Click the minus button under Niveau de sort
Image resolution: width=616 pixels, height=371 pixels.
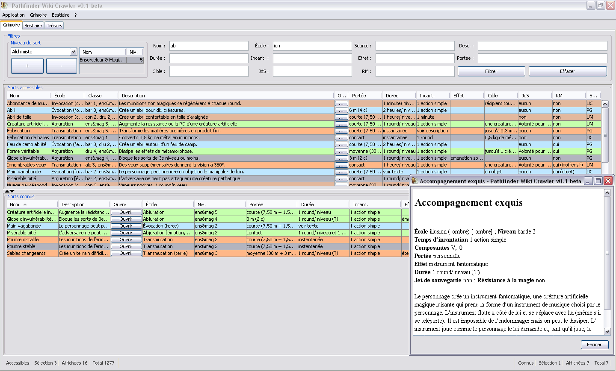61,66
